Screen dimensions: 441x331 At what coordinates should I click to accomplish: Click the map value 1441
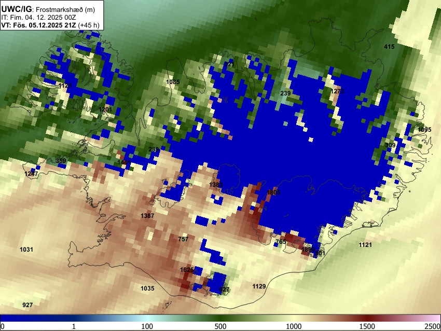click(124, 162)
